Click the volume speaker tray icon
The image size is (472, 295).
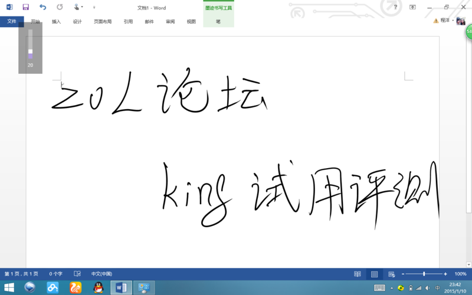coord(427,288)
